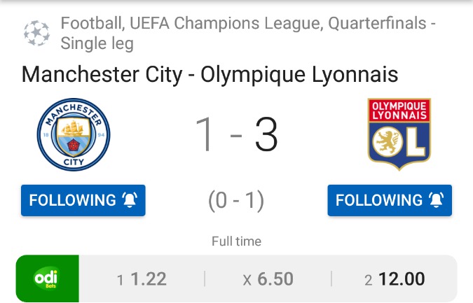Tap the bell icon under Olympique Lyonnais
This screenshot has width=473, height=303.
[x=437, y=200]
